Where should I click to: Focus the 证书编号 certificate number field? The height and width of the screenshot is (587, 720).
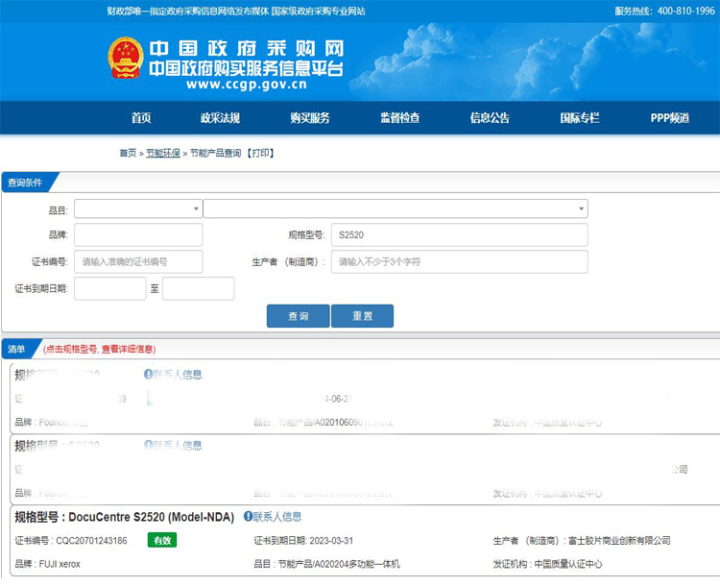point(138,261)
